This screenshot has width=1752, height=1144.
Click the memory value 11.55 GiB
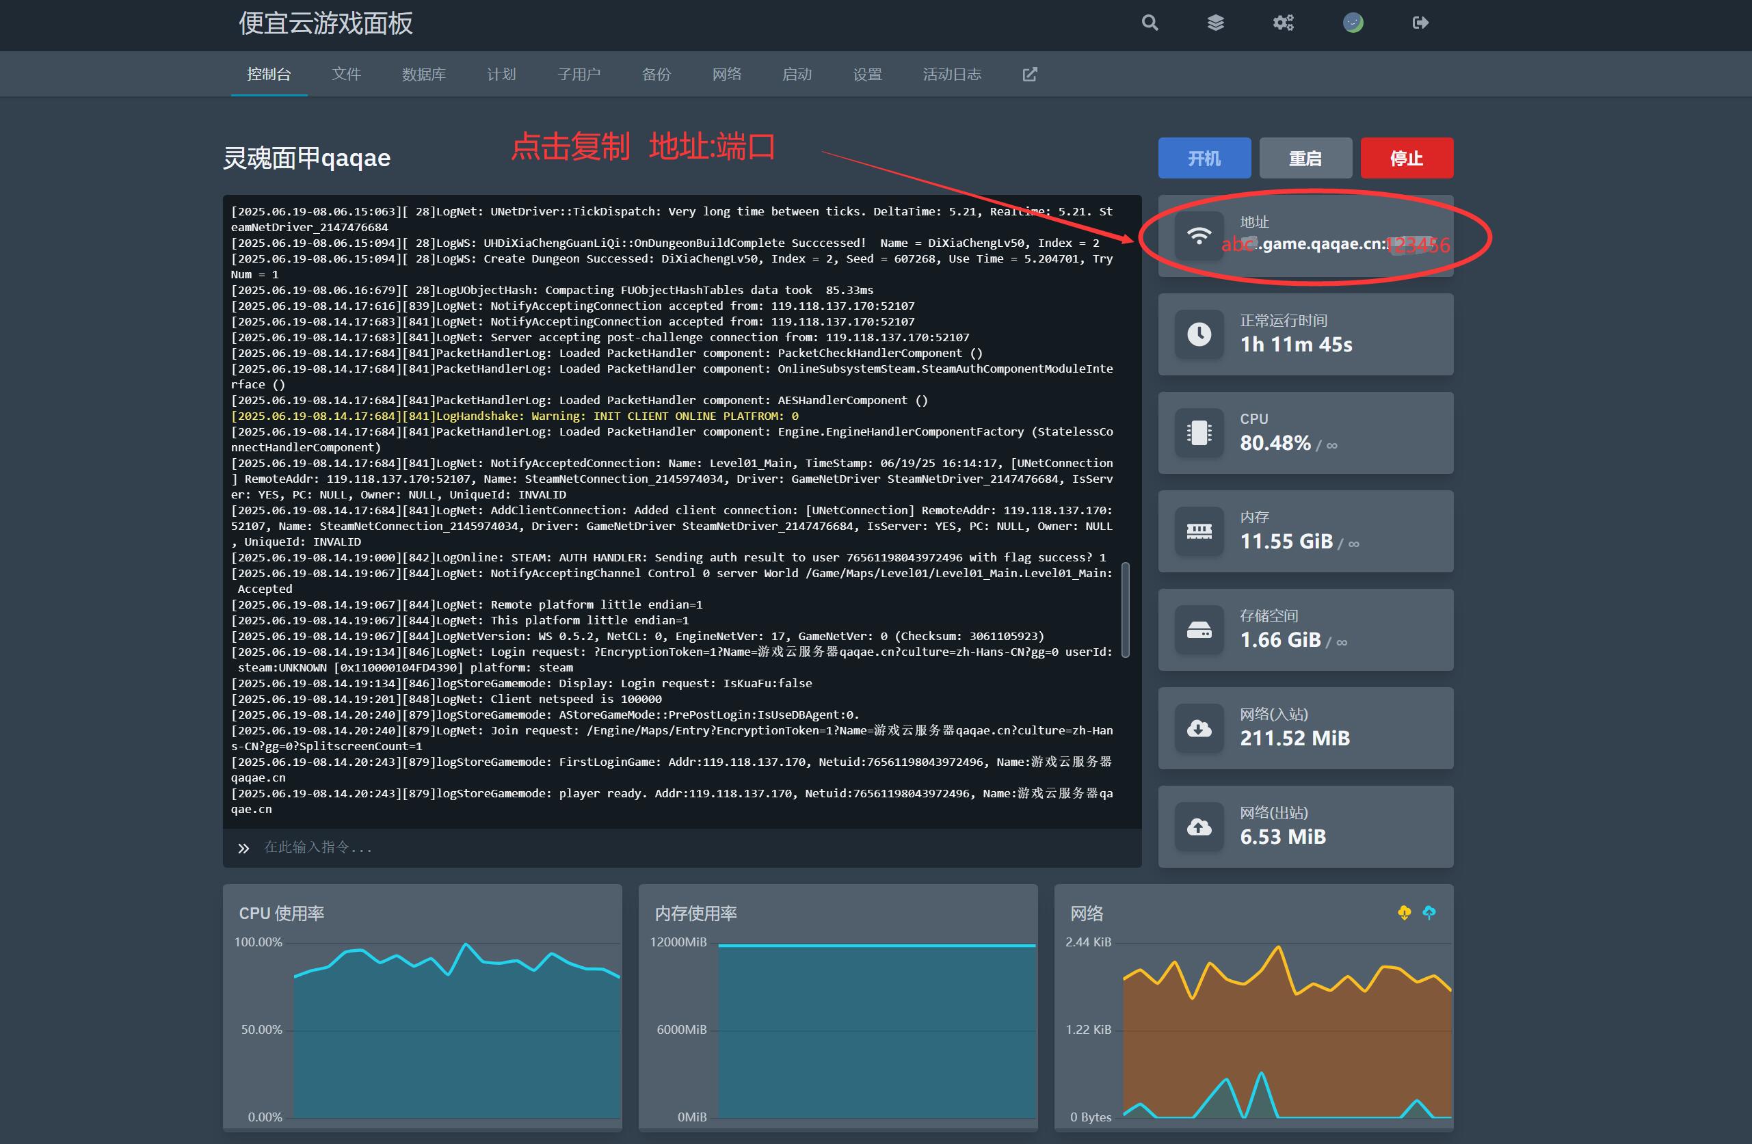(1286, 542)
